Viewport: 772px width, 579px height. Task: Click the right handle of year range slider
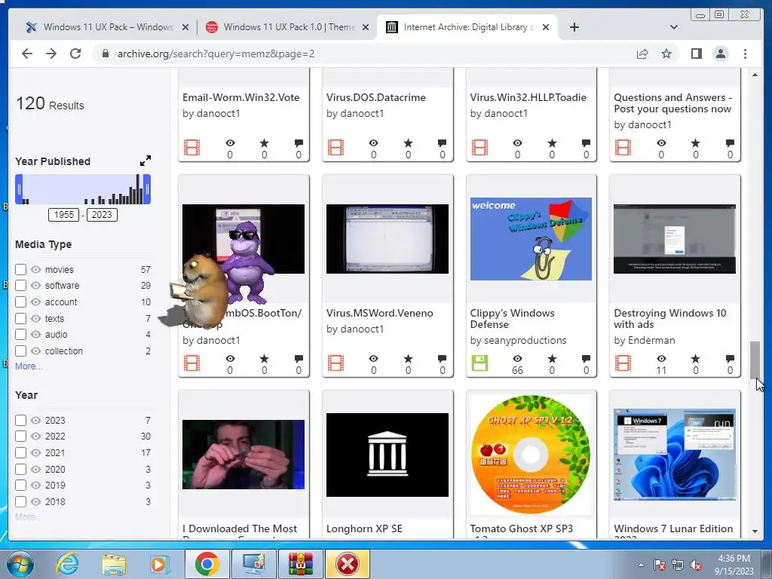coord(147,189)
